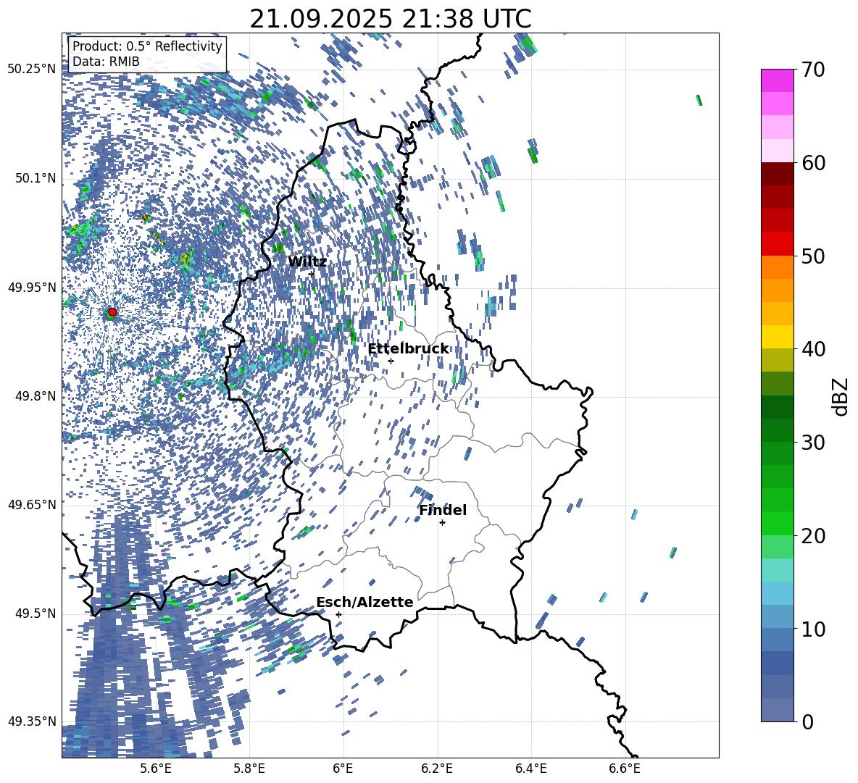Click the 40 tick label on colorbar
Viewport: 858px width, 783px height.
pyautogui.click(x=813, y=349)
